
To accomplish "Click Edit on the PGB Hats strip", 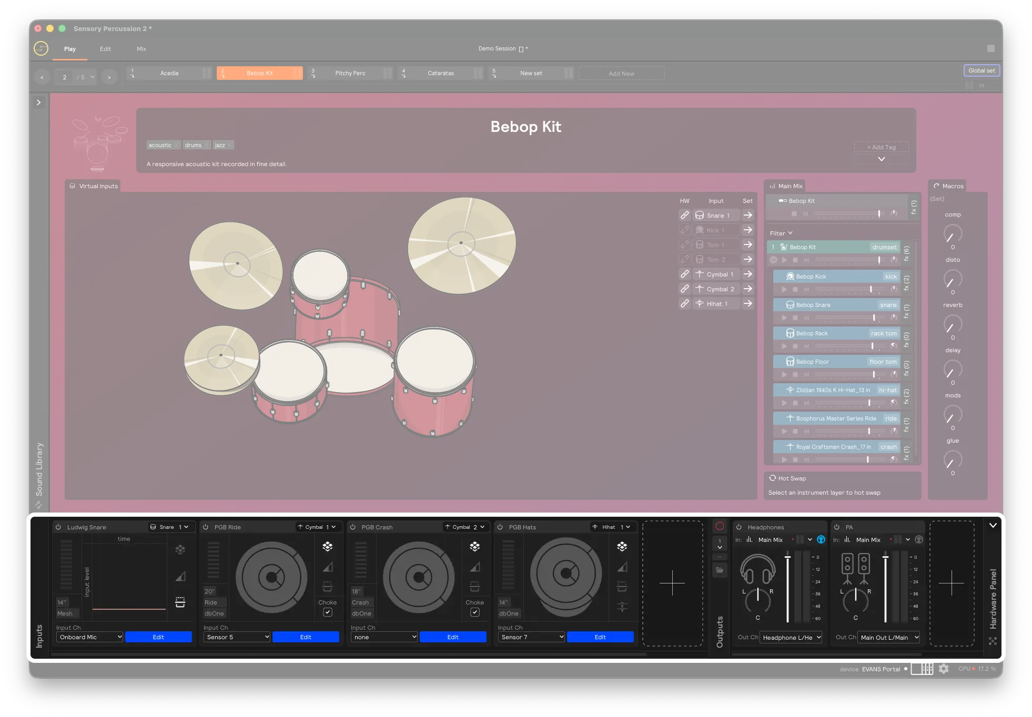I will pos(600,637).
